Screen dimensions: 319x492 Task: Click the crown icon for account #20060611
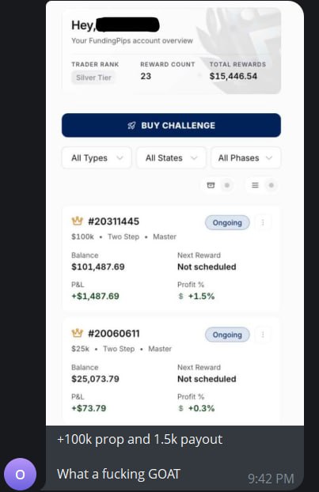(78, 333)
